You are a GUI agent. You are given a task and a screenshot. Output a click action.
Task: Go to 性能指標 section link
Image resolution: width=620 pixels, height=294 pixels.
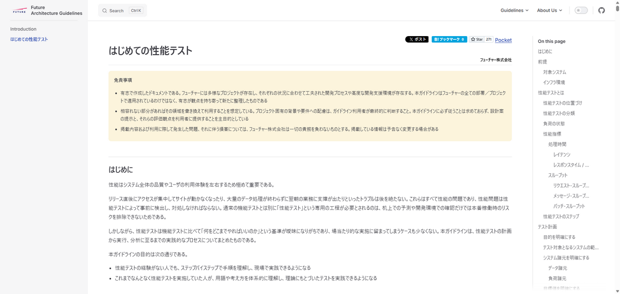pyautogui.click(x=552, y=134)
